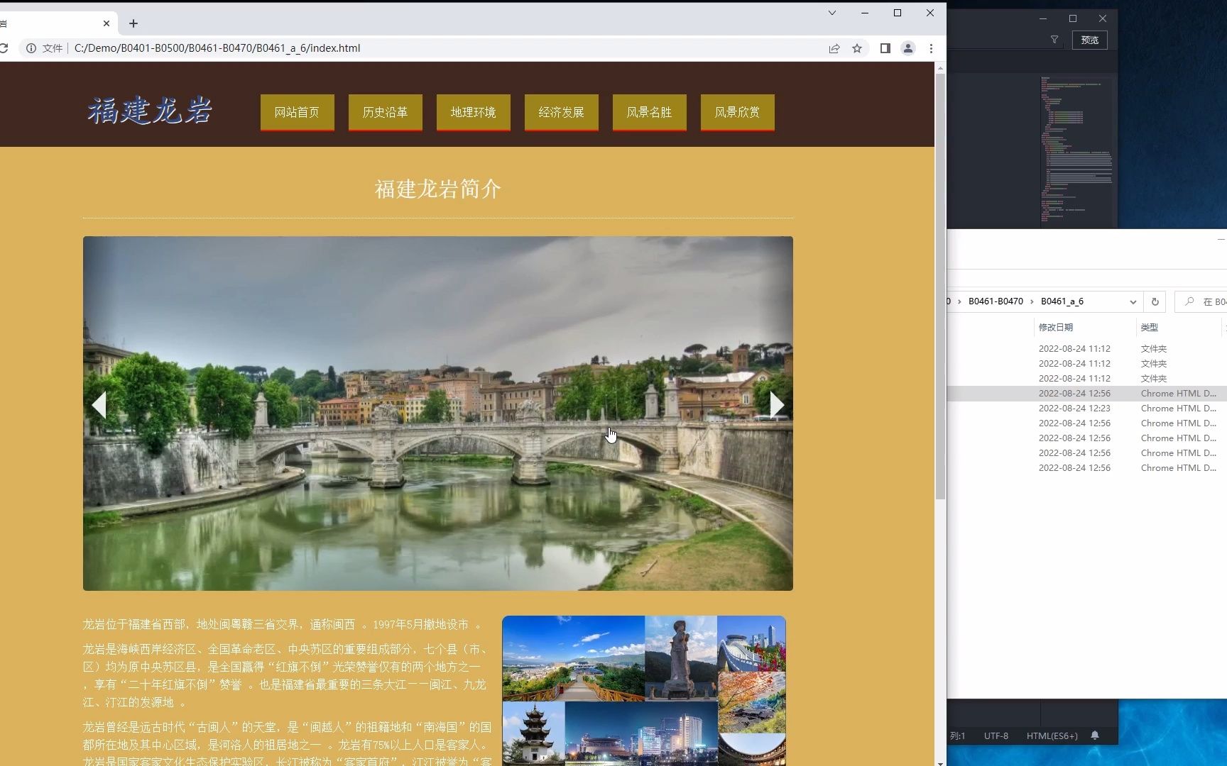Click the 福建龙岩 site logo
Screen dimensions: 1227x766
click(x=150, y=111)
